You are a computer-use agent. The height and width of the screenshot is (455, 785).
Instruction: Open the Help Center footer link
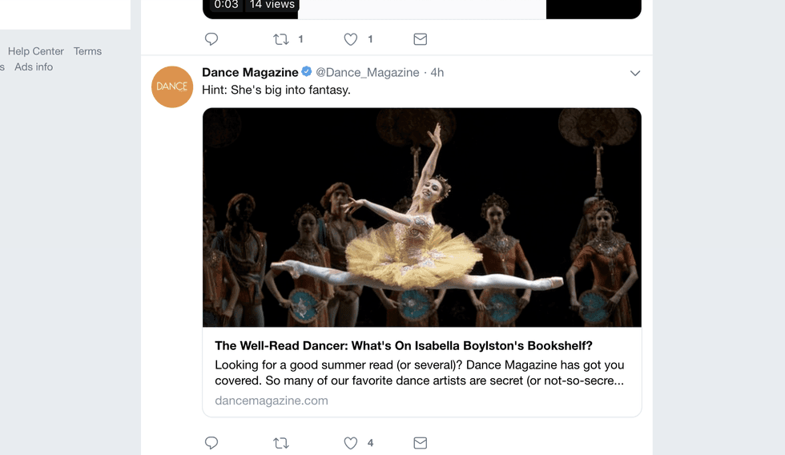36,51
